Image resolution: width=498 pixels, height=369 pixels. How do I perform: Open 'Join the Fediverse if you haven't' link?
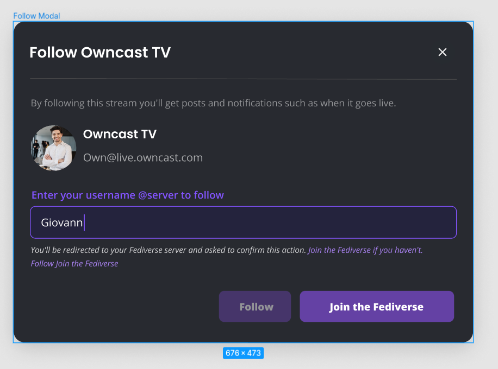click(365, 251)
